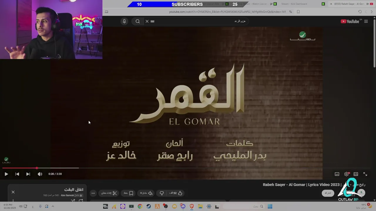Open the Abo Samrah playlist owner link
376x211 pixels.
click(x=67, y=195)
